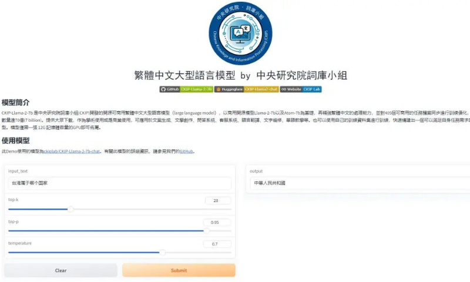Follow the GitHub link in 使用模型 section

[186, 152]
